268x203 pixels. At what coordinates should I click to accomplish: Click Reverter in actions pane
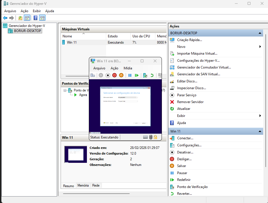185,194
